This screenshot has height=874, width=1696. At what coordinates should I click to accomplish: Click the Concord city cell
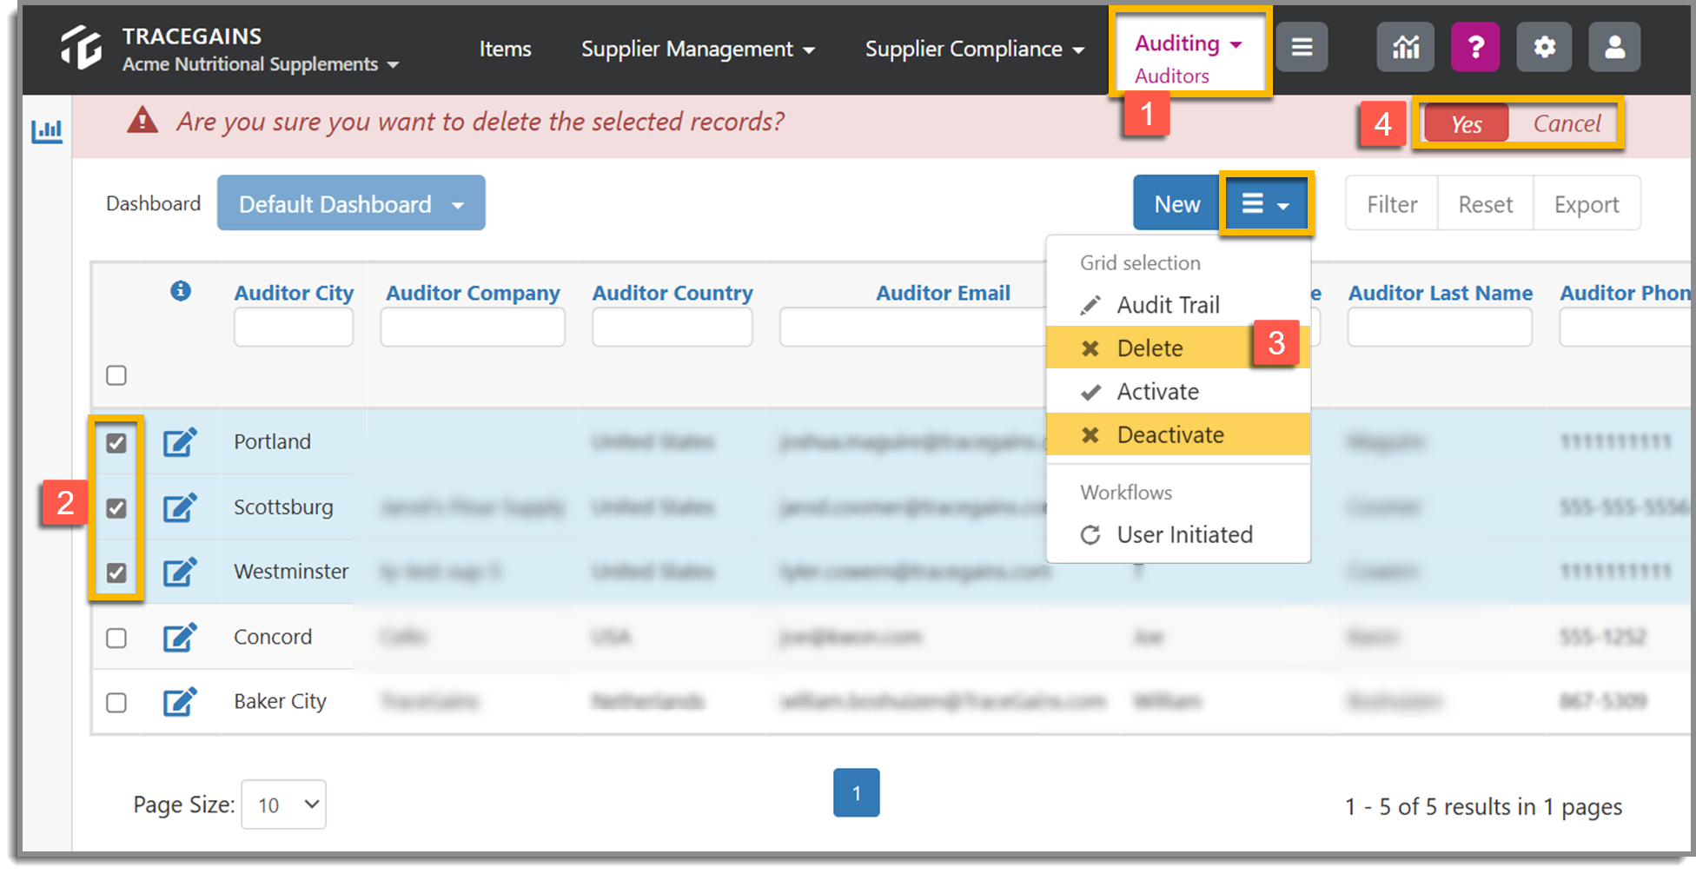(273, 637)
